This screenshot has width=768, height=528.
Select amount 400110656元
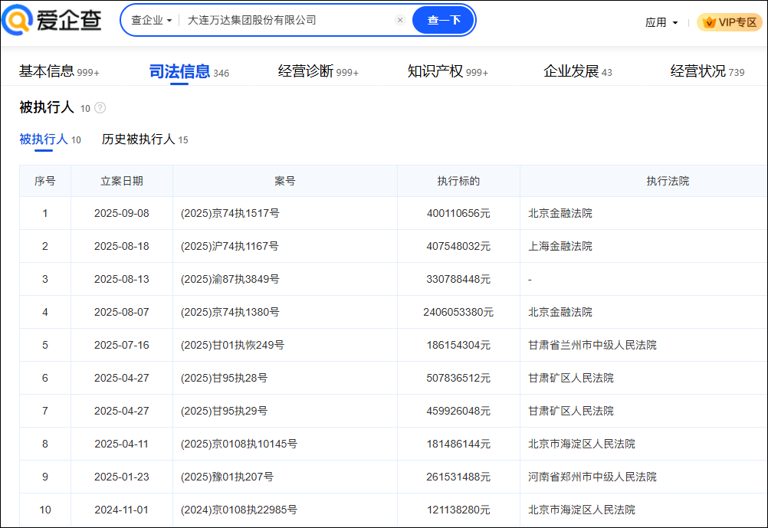(458, 214)
